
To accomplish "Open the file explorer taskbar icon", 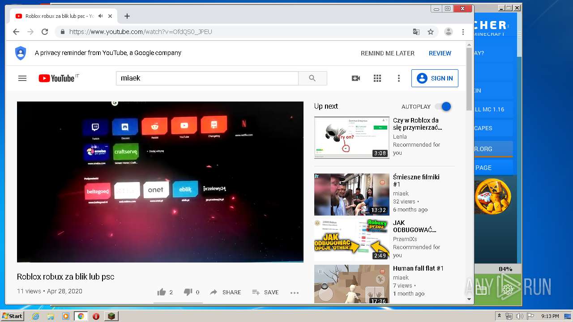I will [51, 316].
